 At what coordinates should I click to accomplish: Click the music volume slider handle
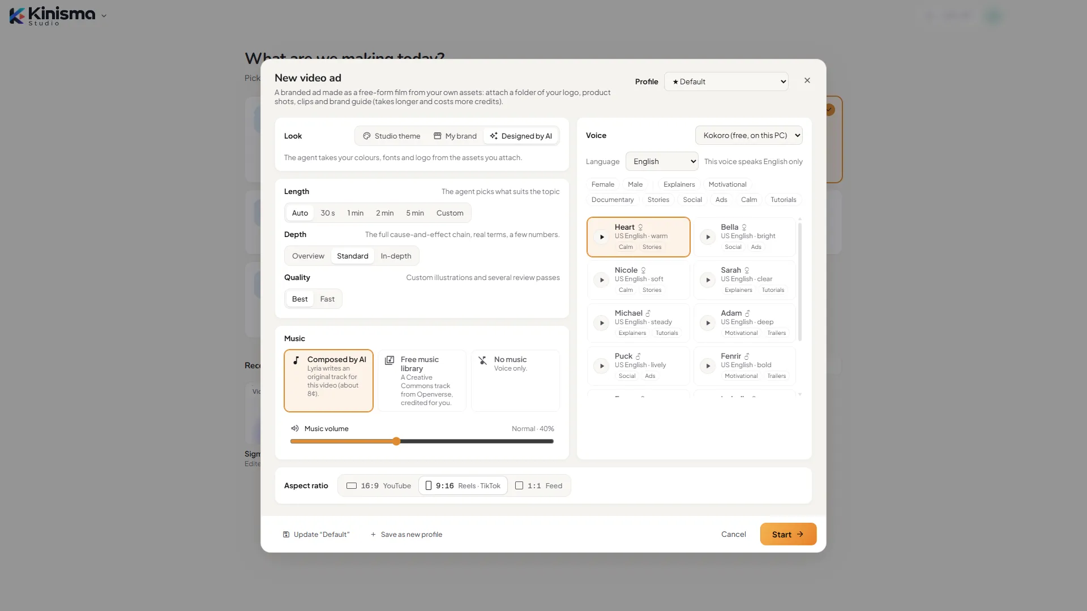[396, 441]
